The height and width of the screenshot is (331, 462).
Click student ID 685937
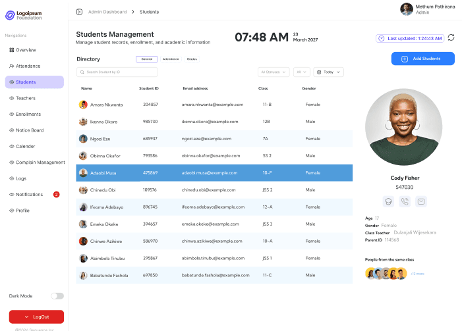pyautogui.click(x=150, y=139)
